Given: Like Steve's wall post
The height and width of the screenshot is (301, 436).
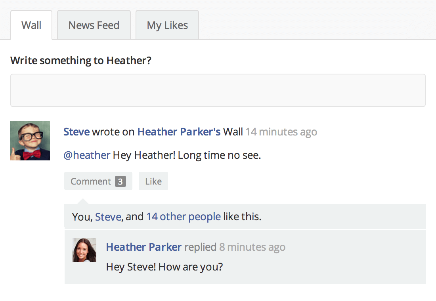Looking at the screenshot, I should (153, 181).
